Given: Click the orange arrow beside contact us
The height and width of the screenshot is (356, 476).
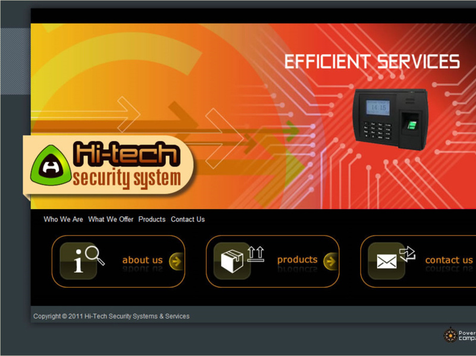Looking at the screenshot, I should [x=474, y=260].
